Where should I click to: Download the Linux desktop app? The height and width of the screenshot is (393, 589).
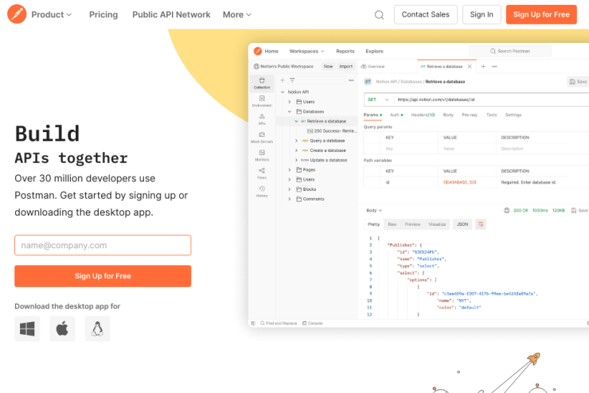click(x=97, y=329)
